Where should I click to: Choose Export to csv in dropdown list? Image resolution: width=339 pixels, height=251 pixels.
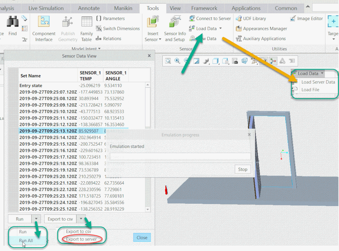tap(78, 232)
